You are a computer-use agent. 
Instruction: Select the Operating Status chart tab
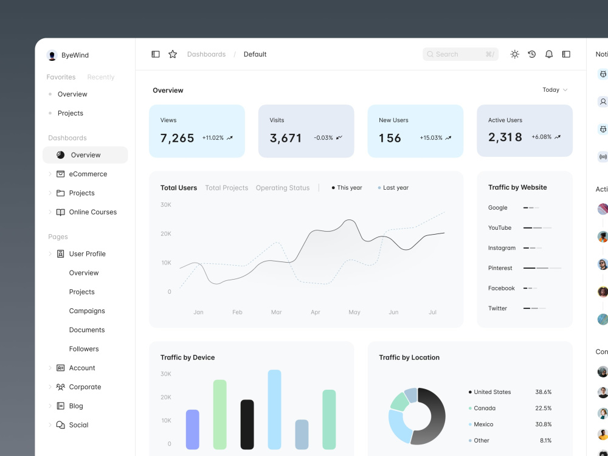coord(283,188)
